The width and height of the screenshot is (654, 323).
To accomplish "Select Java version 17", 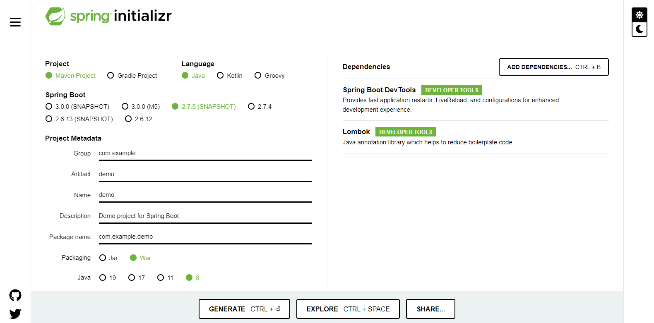I will (137, 278).
